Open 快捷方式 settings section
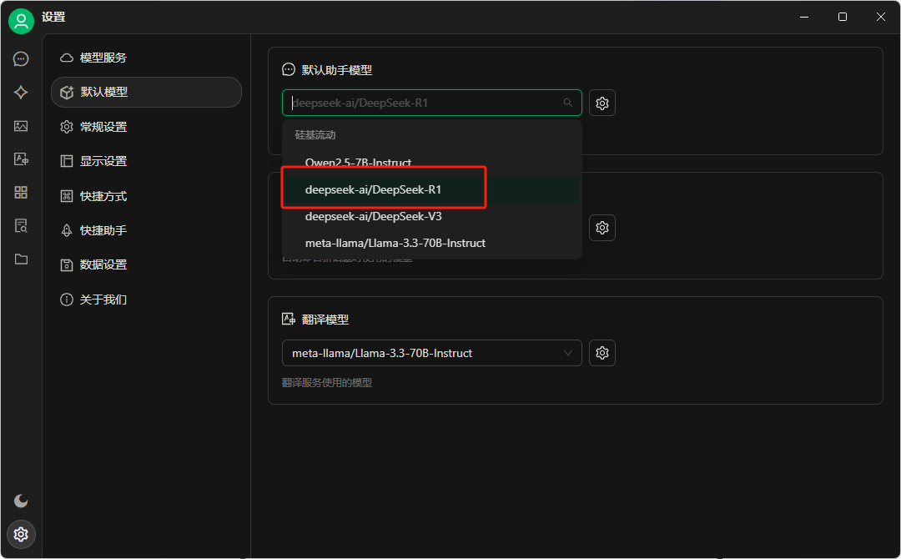 [x=146, y=196]
